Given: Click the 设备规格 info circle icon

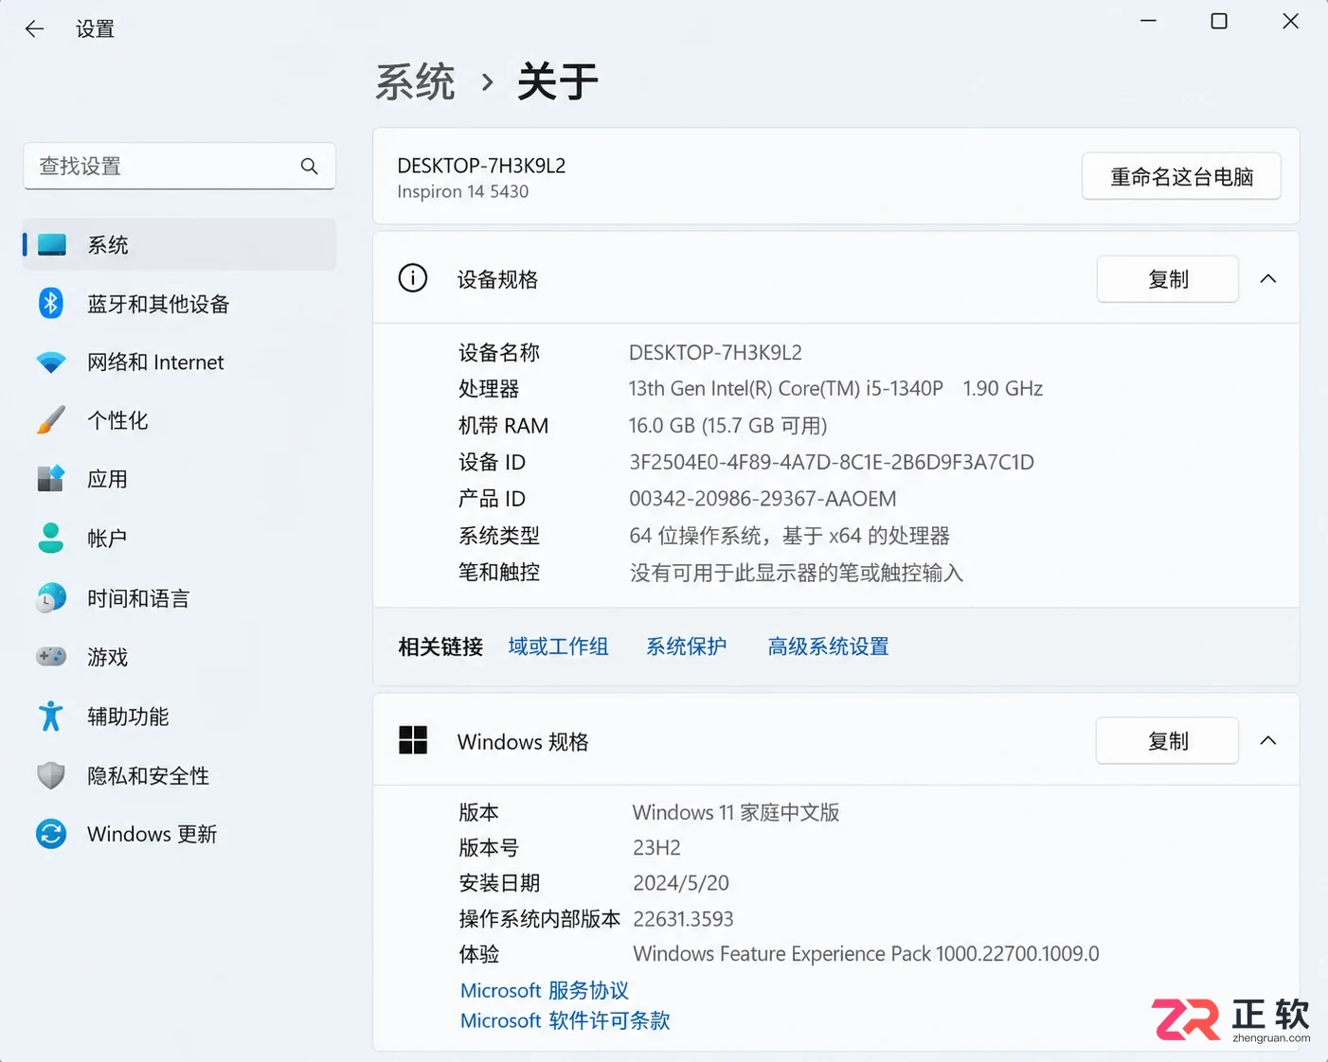Looking at the screenshot, I should pos(413,278).
